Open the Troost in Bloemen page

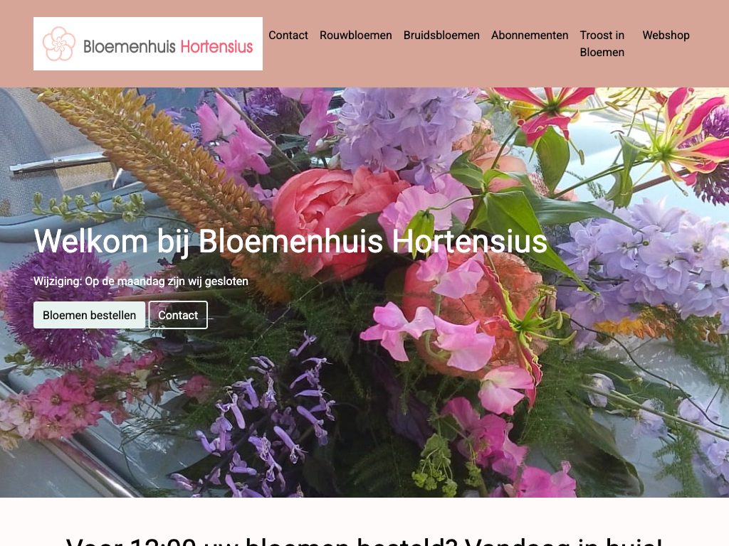tap(602, 43)
